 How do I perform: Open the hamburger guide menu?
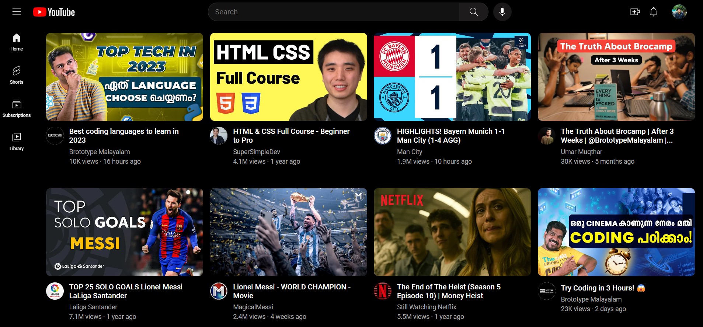(17, 12)
